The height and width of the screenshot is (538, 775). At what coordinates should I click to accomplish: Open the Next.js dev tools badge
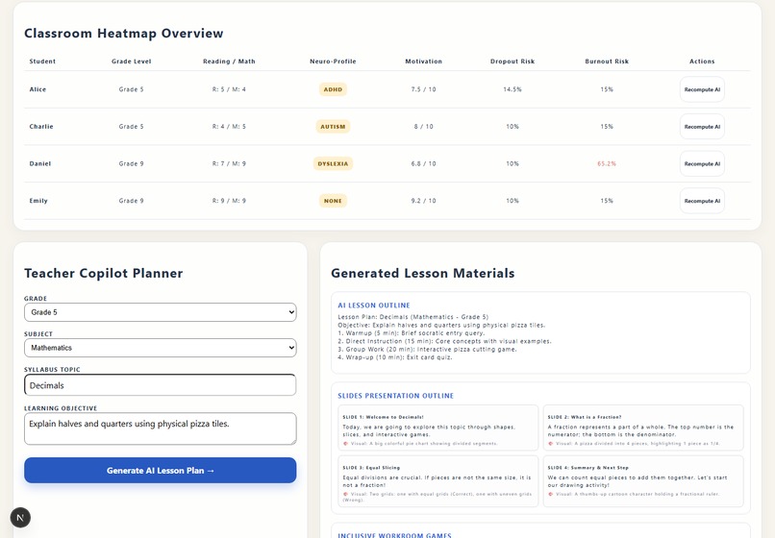20,517
